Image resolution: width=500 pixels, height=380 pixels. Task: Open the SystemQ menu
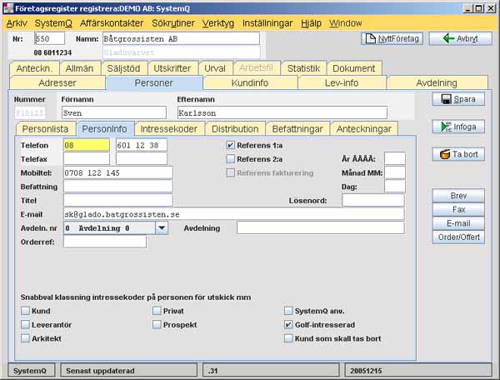pos(53,23)
